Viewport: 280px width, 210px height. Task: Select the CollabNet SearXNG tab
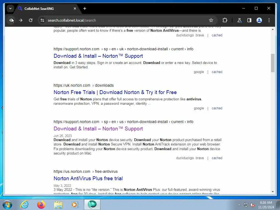[47, 8]
